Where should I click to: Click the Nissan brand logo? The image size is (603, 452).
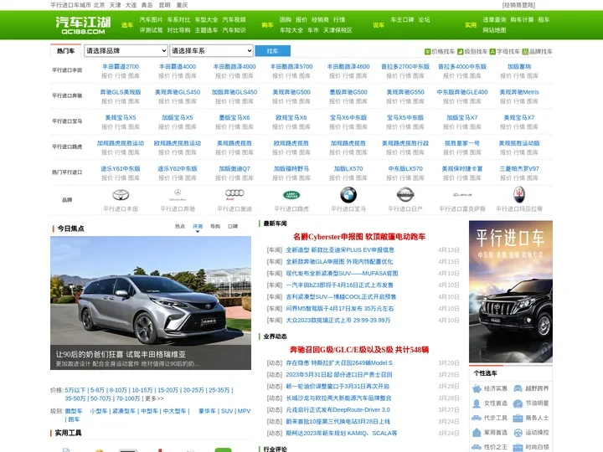pos(405,195)
